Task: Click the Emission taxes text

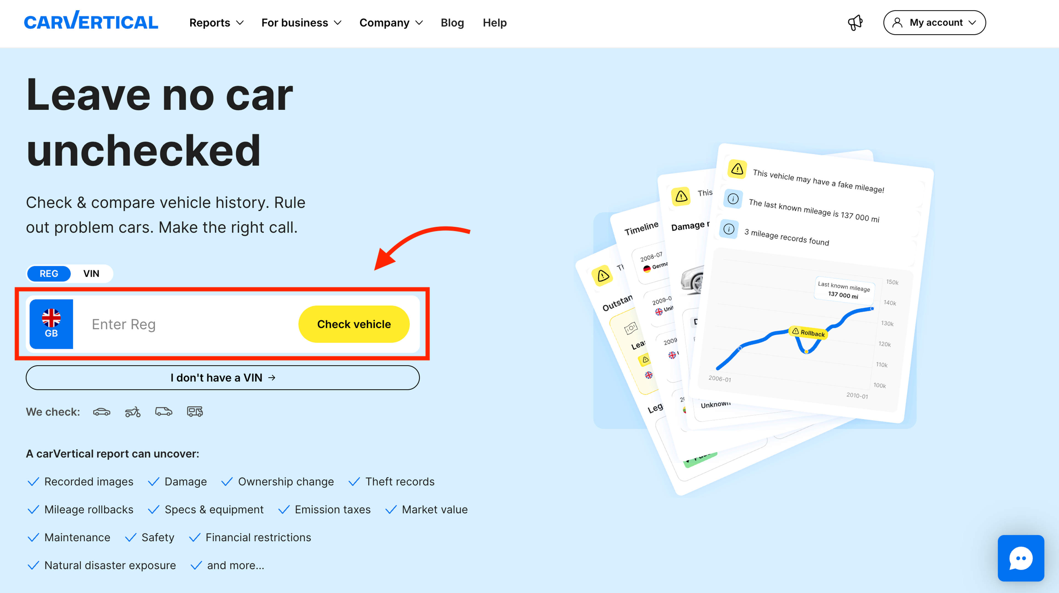Action: [x=333, y=509]
